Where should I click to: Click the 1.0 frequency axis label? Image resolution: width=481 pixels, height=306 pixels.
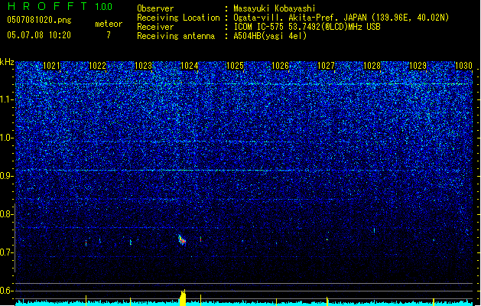7,138
